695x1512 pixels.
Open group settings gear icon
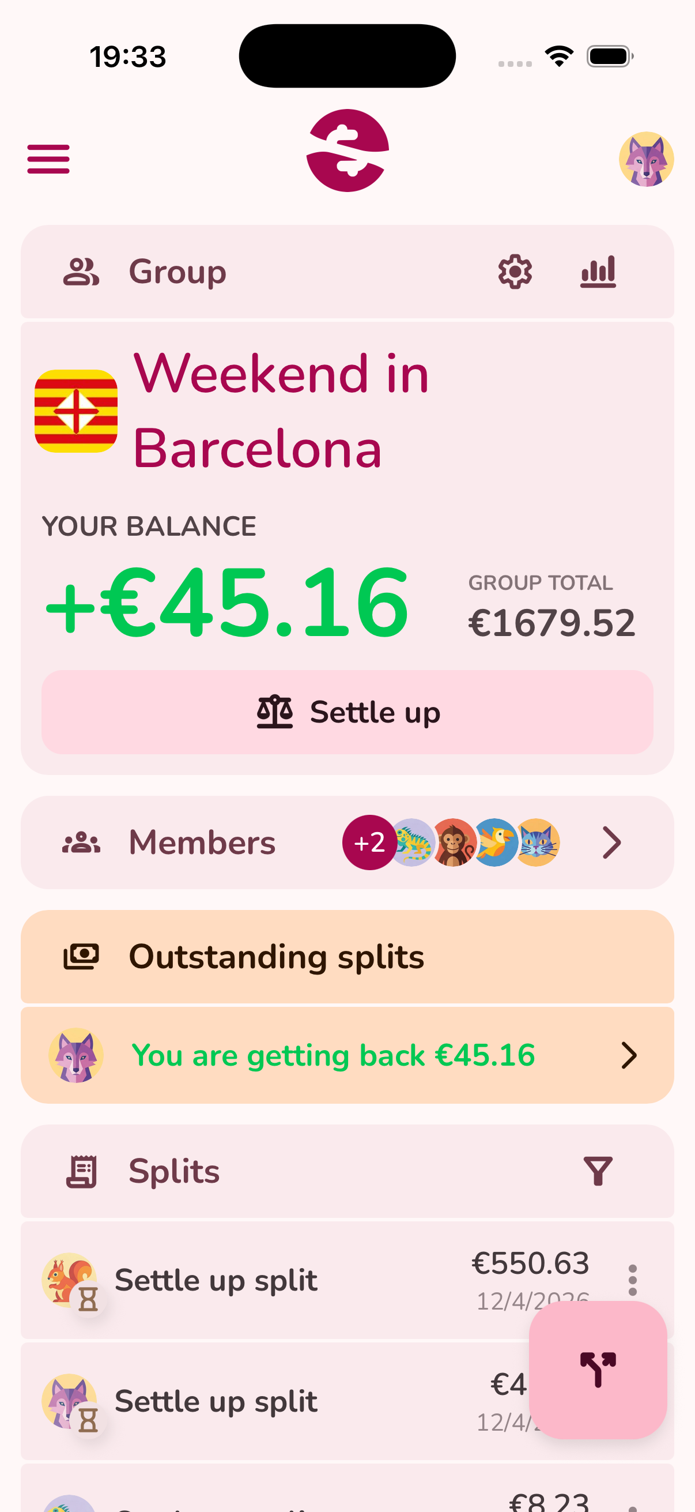(x=515, y=272)
